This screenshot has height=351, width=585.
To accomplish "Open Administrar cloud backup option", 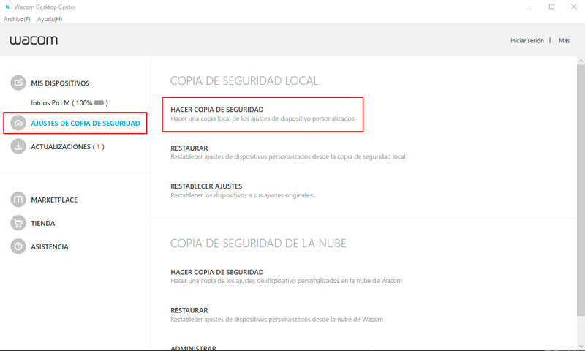I will [x=193, y=347].
